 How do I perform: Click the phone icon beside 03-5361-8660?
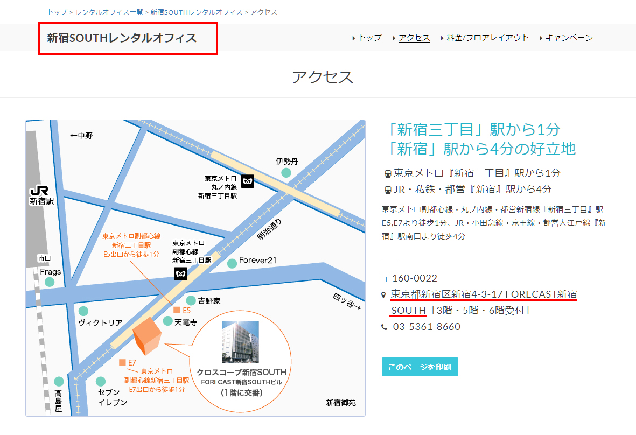pos(384,327)
